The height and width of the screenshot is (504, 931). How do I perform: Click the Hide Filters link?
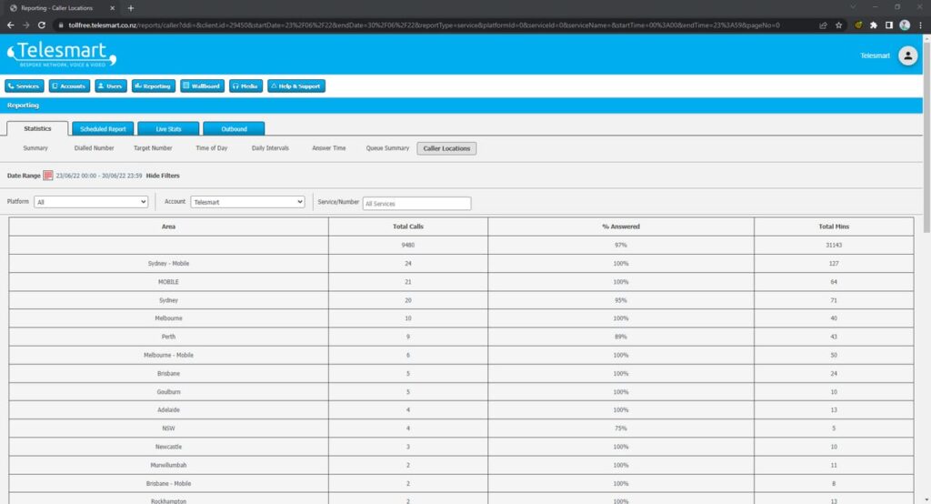[x=163, y=176]
